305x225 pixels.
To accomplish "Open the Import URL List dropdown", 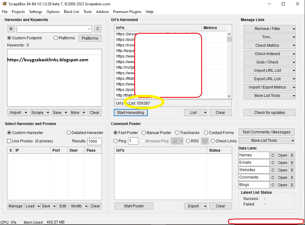I will [294, 71].
